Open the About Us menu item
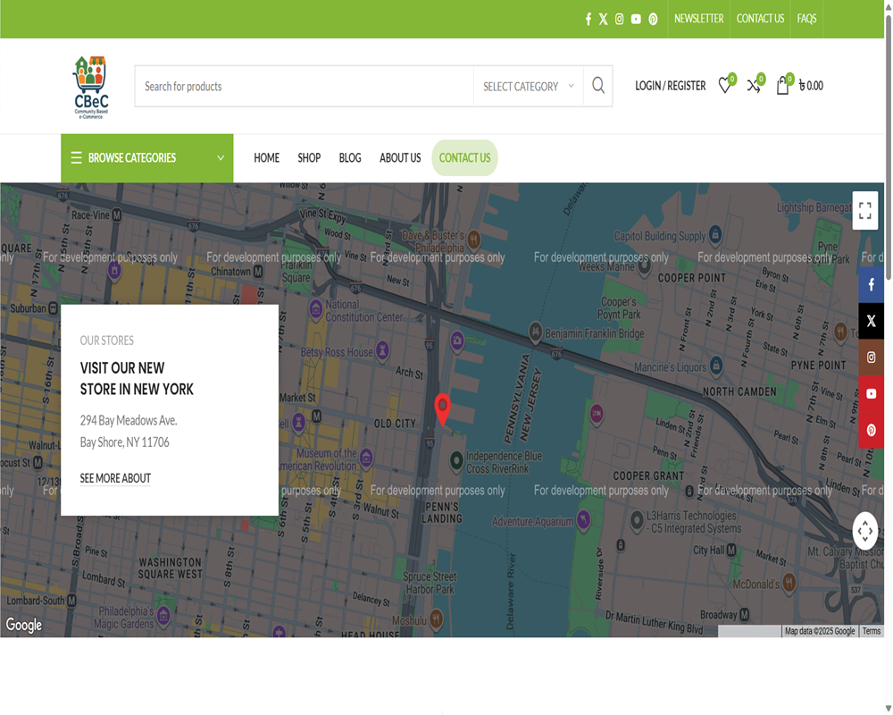 pos(400,158)
